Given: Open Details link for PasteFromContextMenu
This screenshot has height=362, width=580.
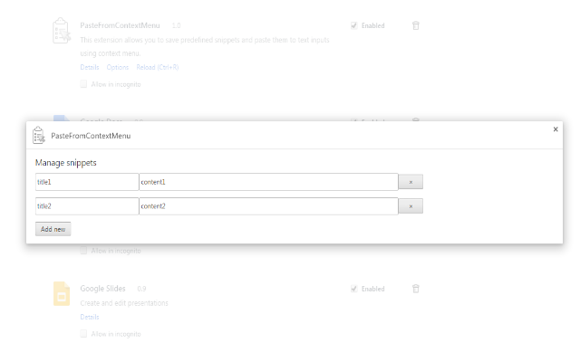Looking at the screenshot, I should (90, 67).
